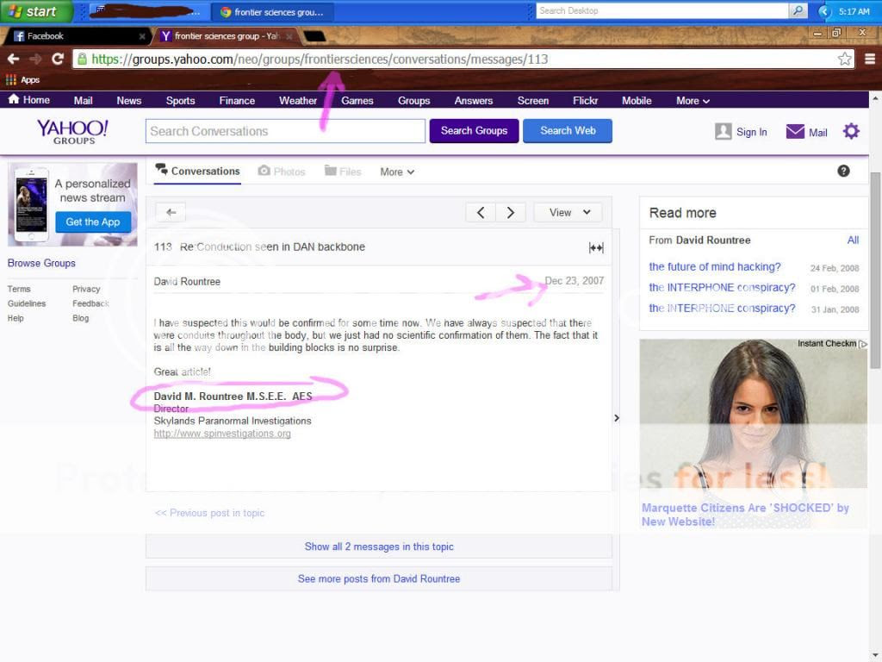Open 'the future of mind hacking?' link
This screenshot has height=662, width=882.
pos(715,267)
